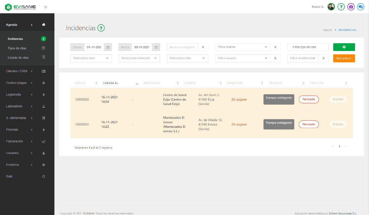
Task: Open the Selecciona mes dropdown
Action: [x=91, y=58]
